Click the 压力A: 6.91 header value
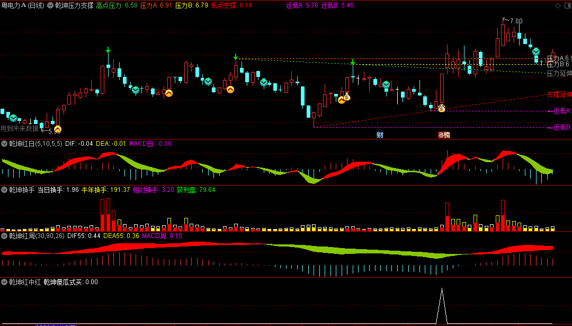Viewport: 572px width, 326px height. click(156, 5)
